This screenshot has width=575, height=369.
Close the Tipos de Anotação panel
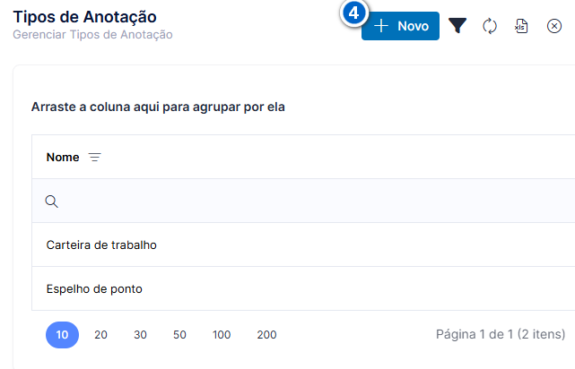pos(554,26)
